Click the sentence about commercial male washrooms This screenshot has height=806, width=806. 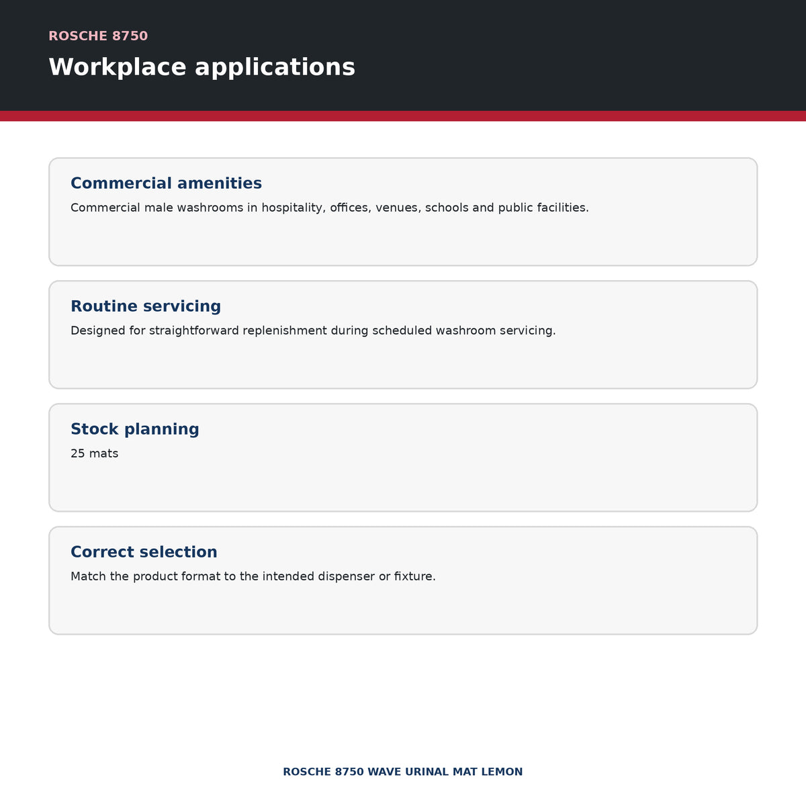(330, 208)
